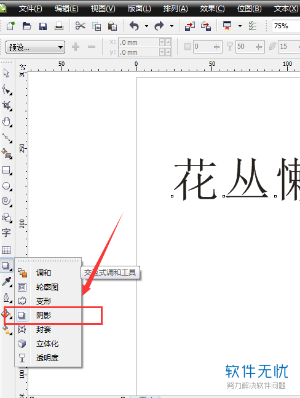
Task: Choose 透明度 from the flyout
Action: [x=48, y=358]
